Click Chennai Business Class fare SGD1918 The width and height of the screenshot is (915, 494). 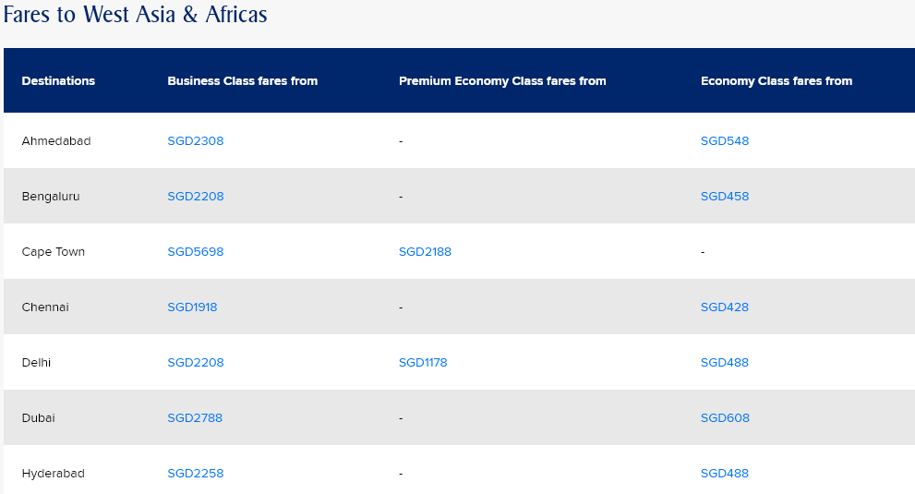pos(192,307)
